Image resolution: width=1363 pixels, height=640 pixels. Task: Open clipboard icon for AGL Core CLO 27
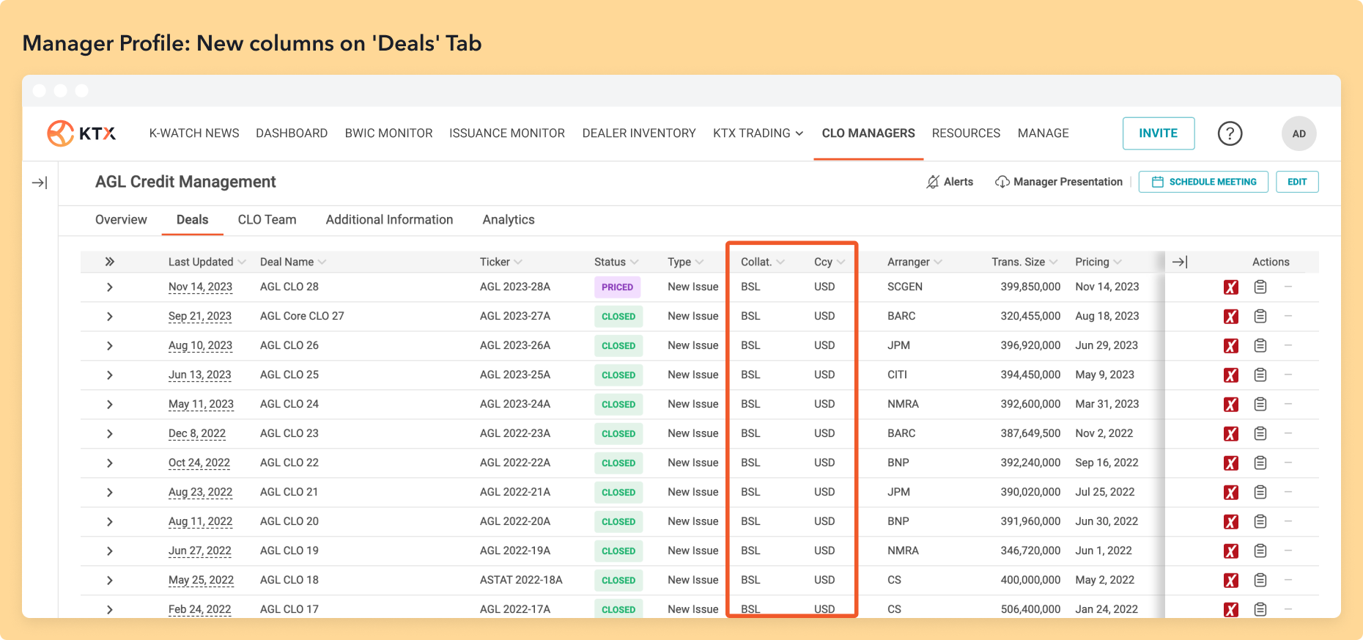[x=1260, y=316]
